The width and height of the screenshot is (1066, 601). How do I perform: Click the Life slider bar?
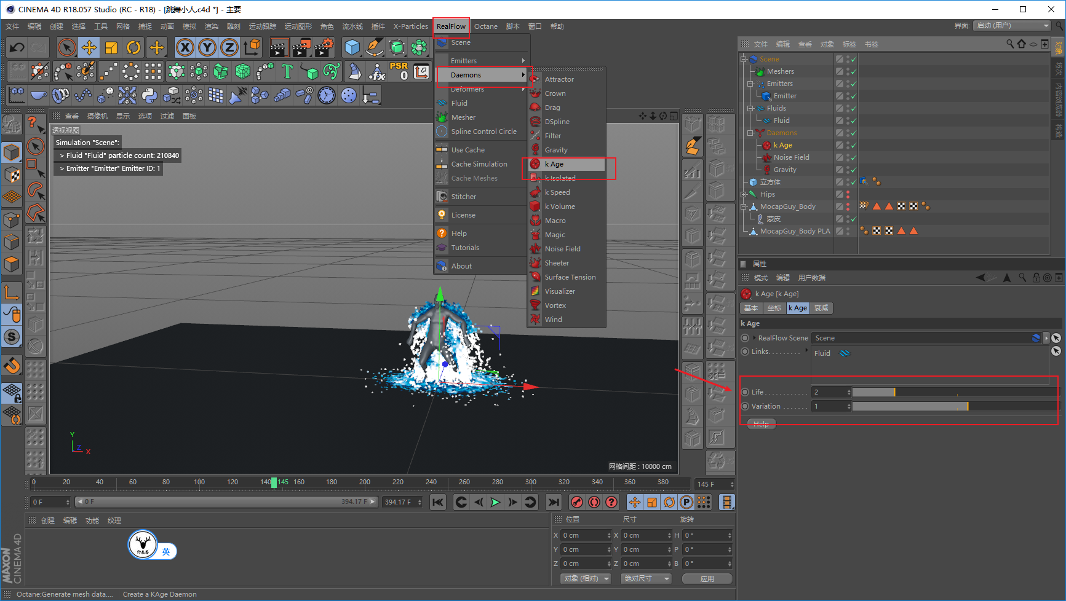point(955,392)
